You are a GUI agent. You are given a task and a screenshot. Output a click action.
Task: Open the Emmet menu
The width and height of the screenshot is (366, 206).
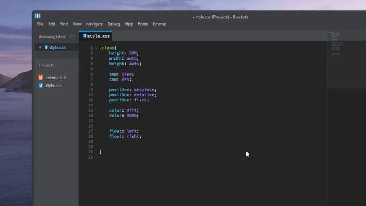[160, 24]
